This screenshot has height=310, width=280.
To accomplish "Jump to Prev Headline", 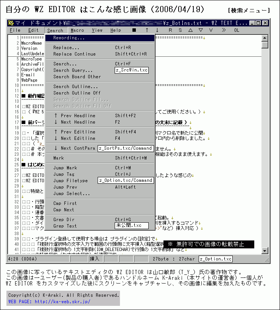I will [x=100, y=116].
